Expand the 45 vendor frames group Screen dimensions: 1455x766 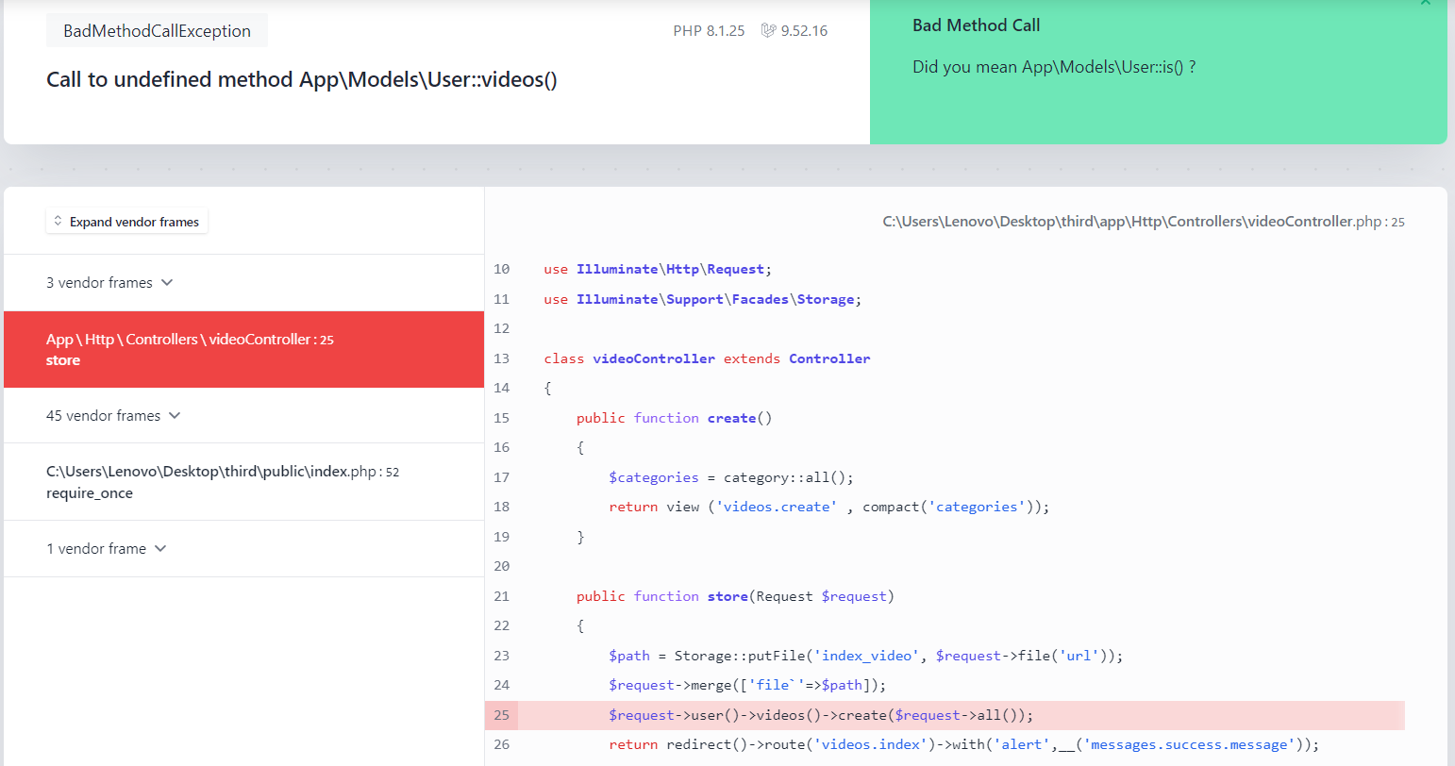click(x=113, y=416)
